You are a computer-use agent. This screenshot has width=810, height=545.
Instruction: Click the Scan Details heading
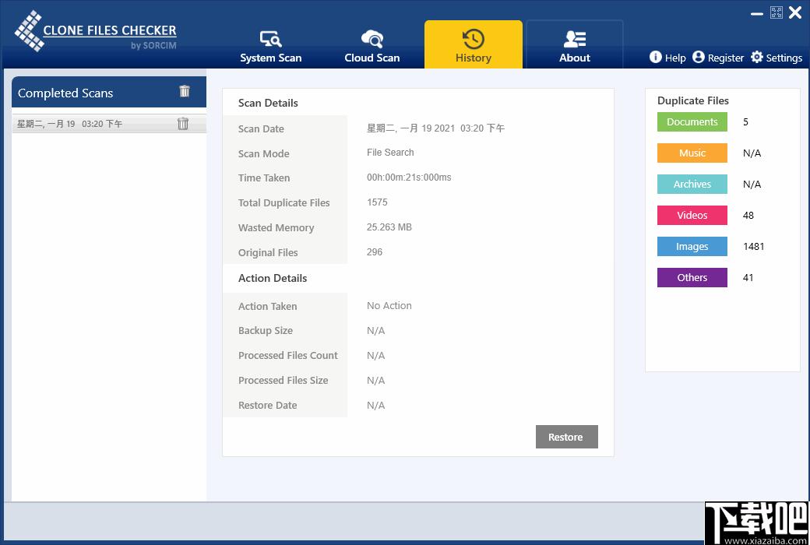point(268,103)
